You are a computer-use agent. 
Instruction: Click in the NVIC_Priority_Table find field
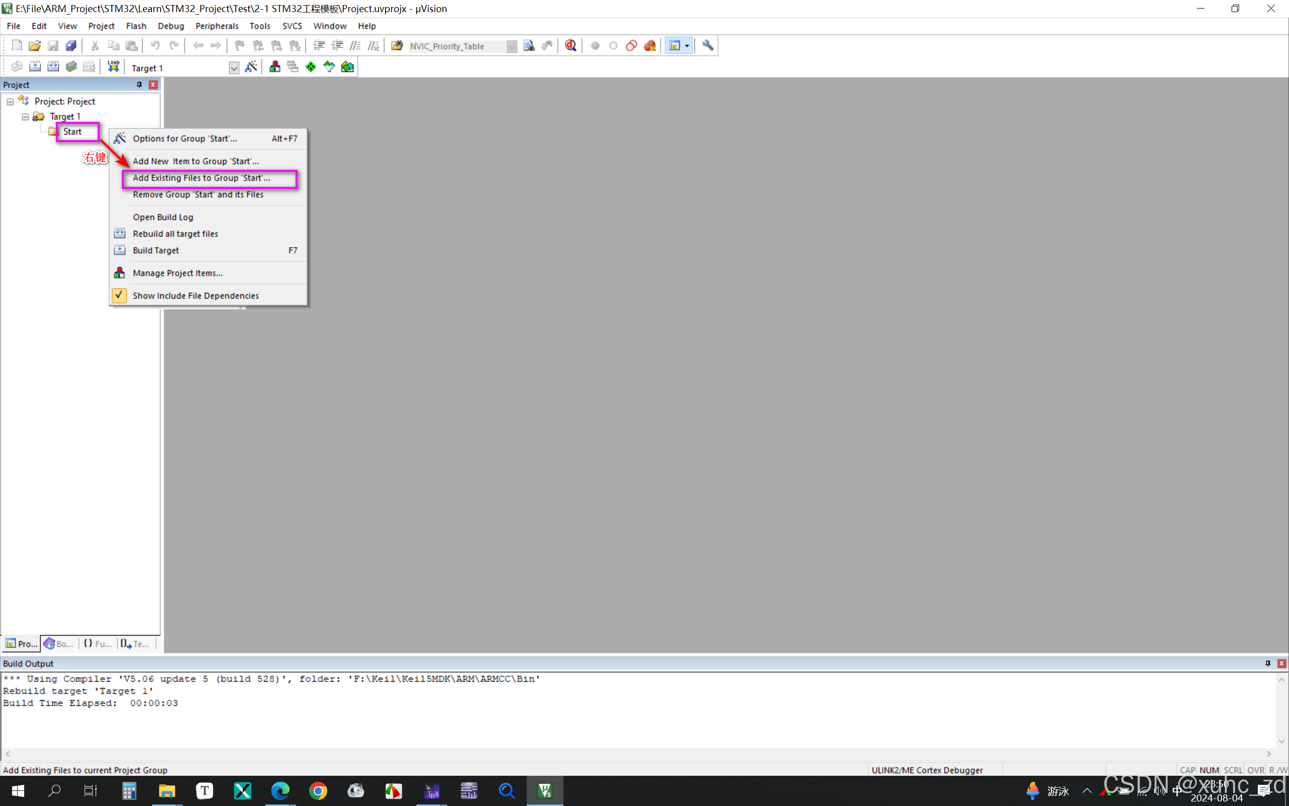point(457,46)
